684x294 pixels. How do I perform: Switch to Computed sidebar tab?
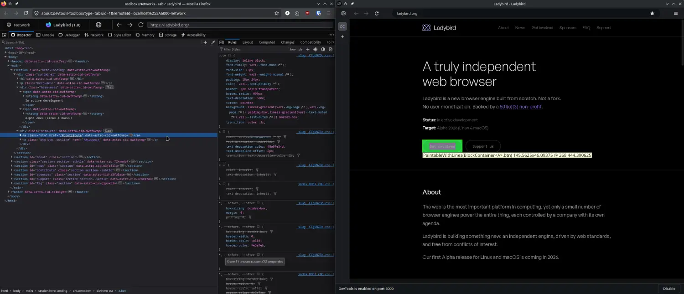click(267, 42)
